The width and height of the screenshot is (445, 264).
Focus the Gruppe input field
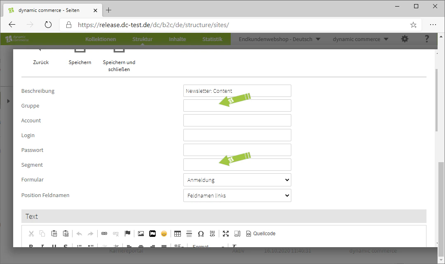[x=237, y=106]
